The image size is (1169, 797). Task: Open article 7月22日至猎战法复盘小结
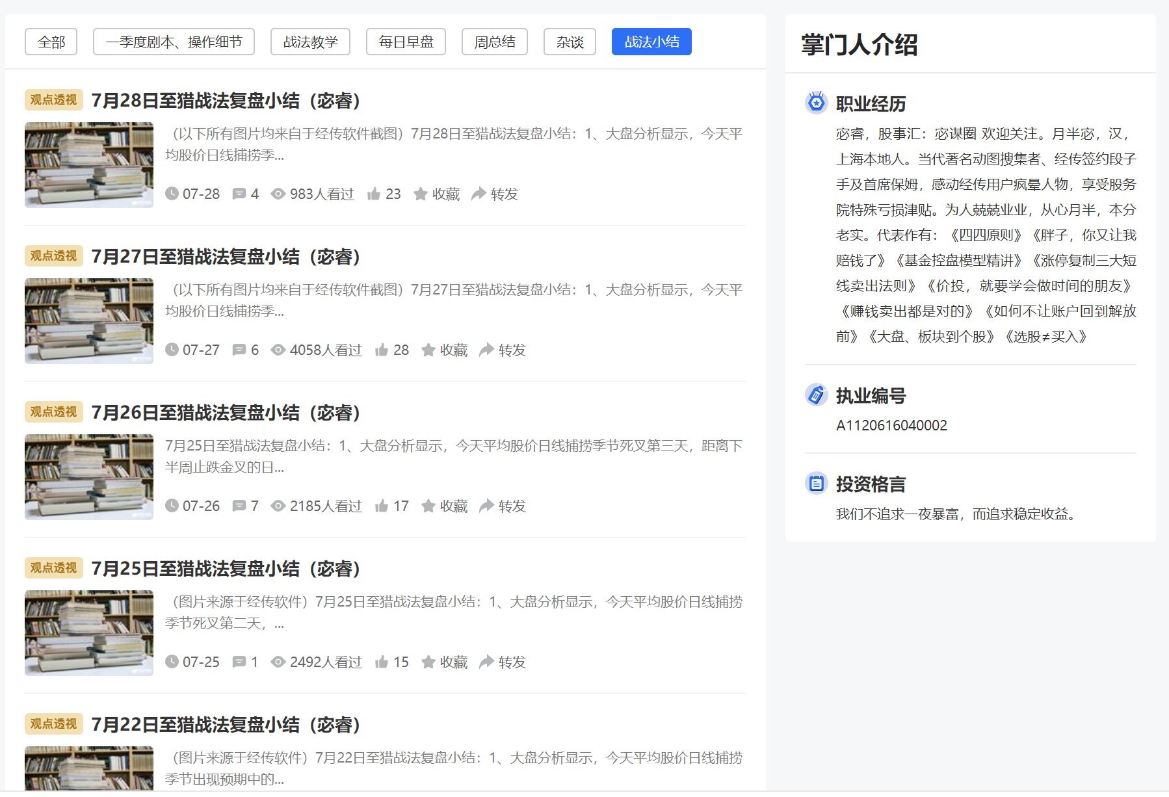click(x=226, y=725)
